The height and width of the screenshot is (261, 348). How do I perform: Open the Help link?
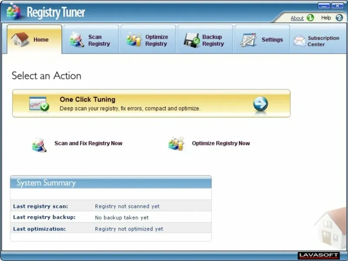[x=326, y=18]
